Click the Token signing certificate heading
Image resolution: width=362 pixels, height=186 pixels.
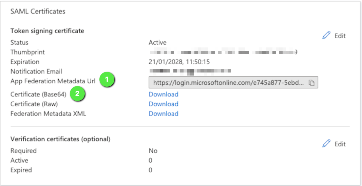pos(47,30)
